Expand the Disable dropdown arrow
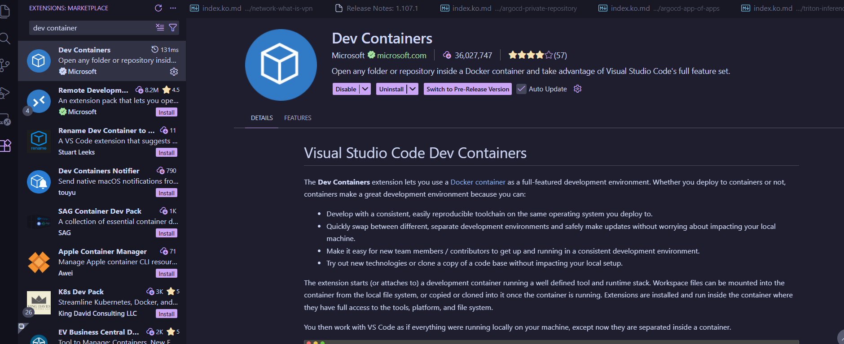844x344 pixels. click(x=365, y=89)
